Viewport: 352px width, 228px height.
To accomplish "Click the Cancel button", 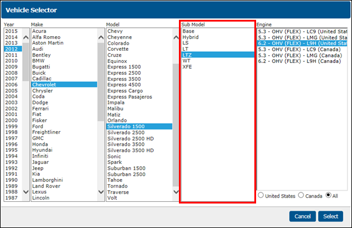I will click(x=302, y=216).
